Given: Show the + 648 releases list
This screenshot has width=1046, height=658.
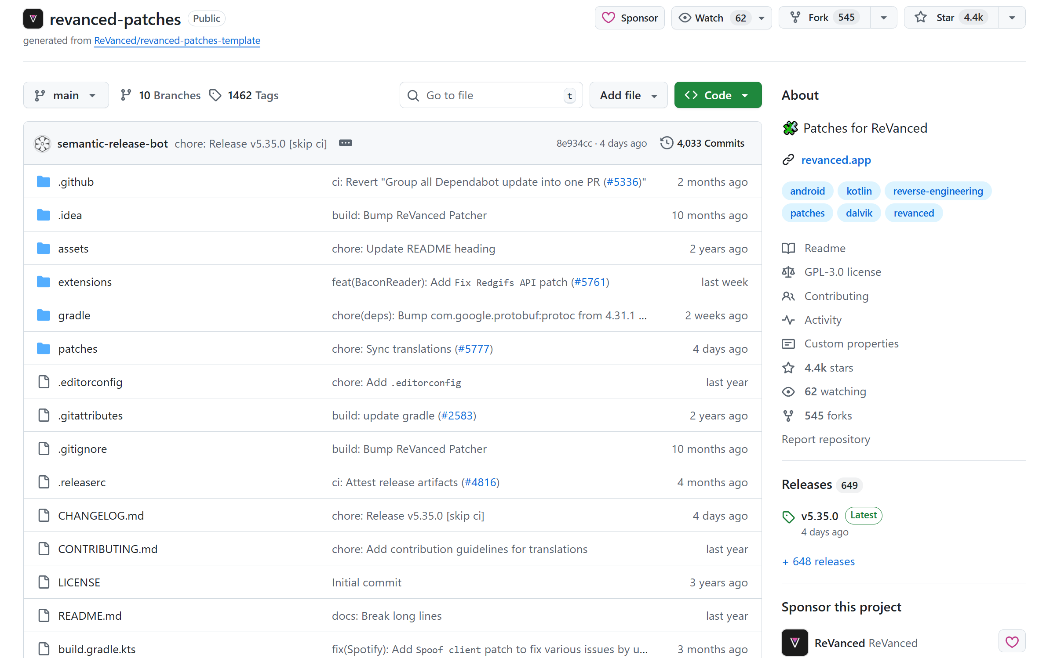Looking at the screenshot, I should pyautogui.click(x=818, y=561).
